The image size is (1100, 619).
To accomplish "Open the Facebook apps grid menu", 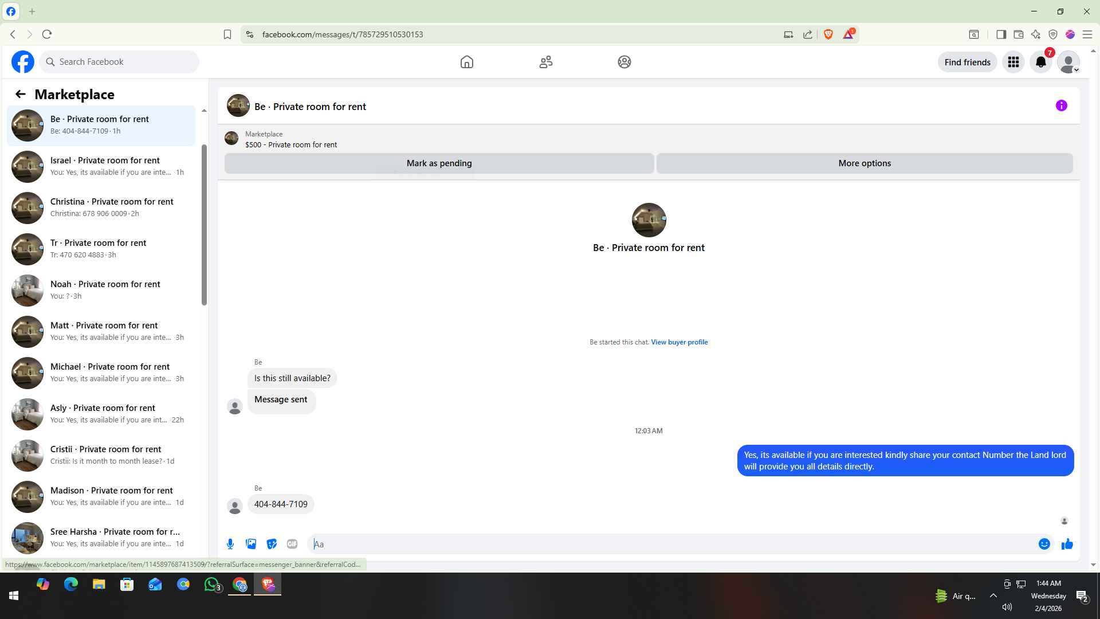I will point(1013,62).
